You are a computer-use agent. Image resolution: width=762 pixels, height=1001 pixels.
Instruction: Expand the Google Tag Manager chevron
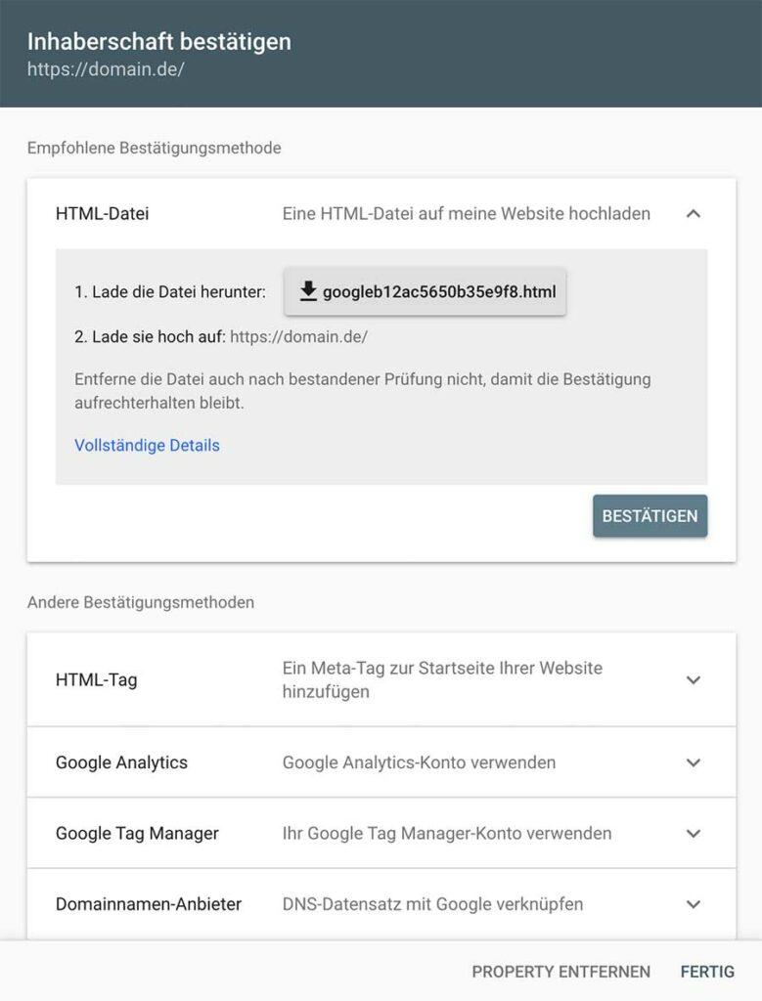click(x=694, y=834)
